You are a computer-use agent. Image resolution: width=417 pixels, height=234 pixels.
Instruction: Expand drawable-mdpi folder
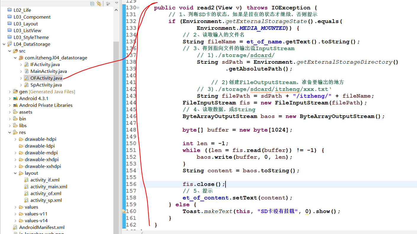click(x=15, y=153)
